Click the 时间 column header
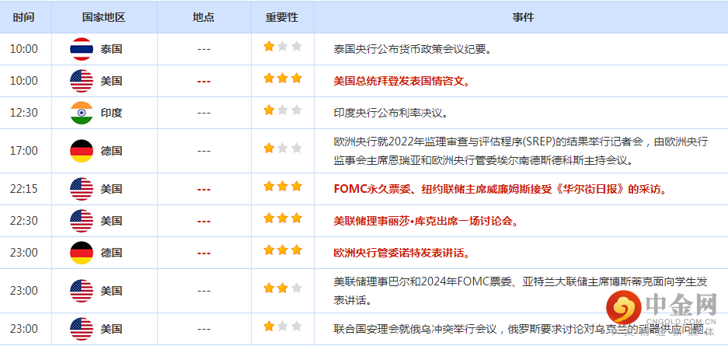 [x=23, y=16]
